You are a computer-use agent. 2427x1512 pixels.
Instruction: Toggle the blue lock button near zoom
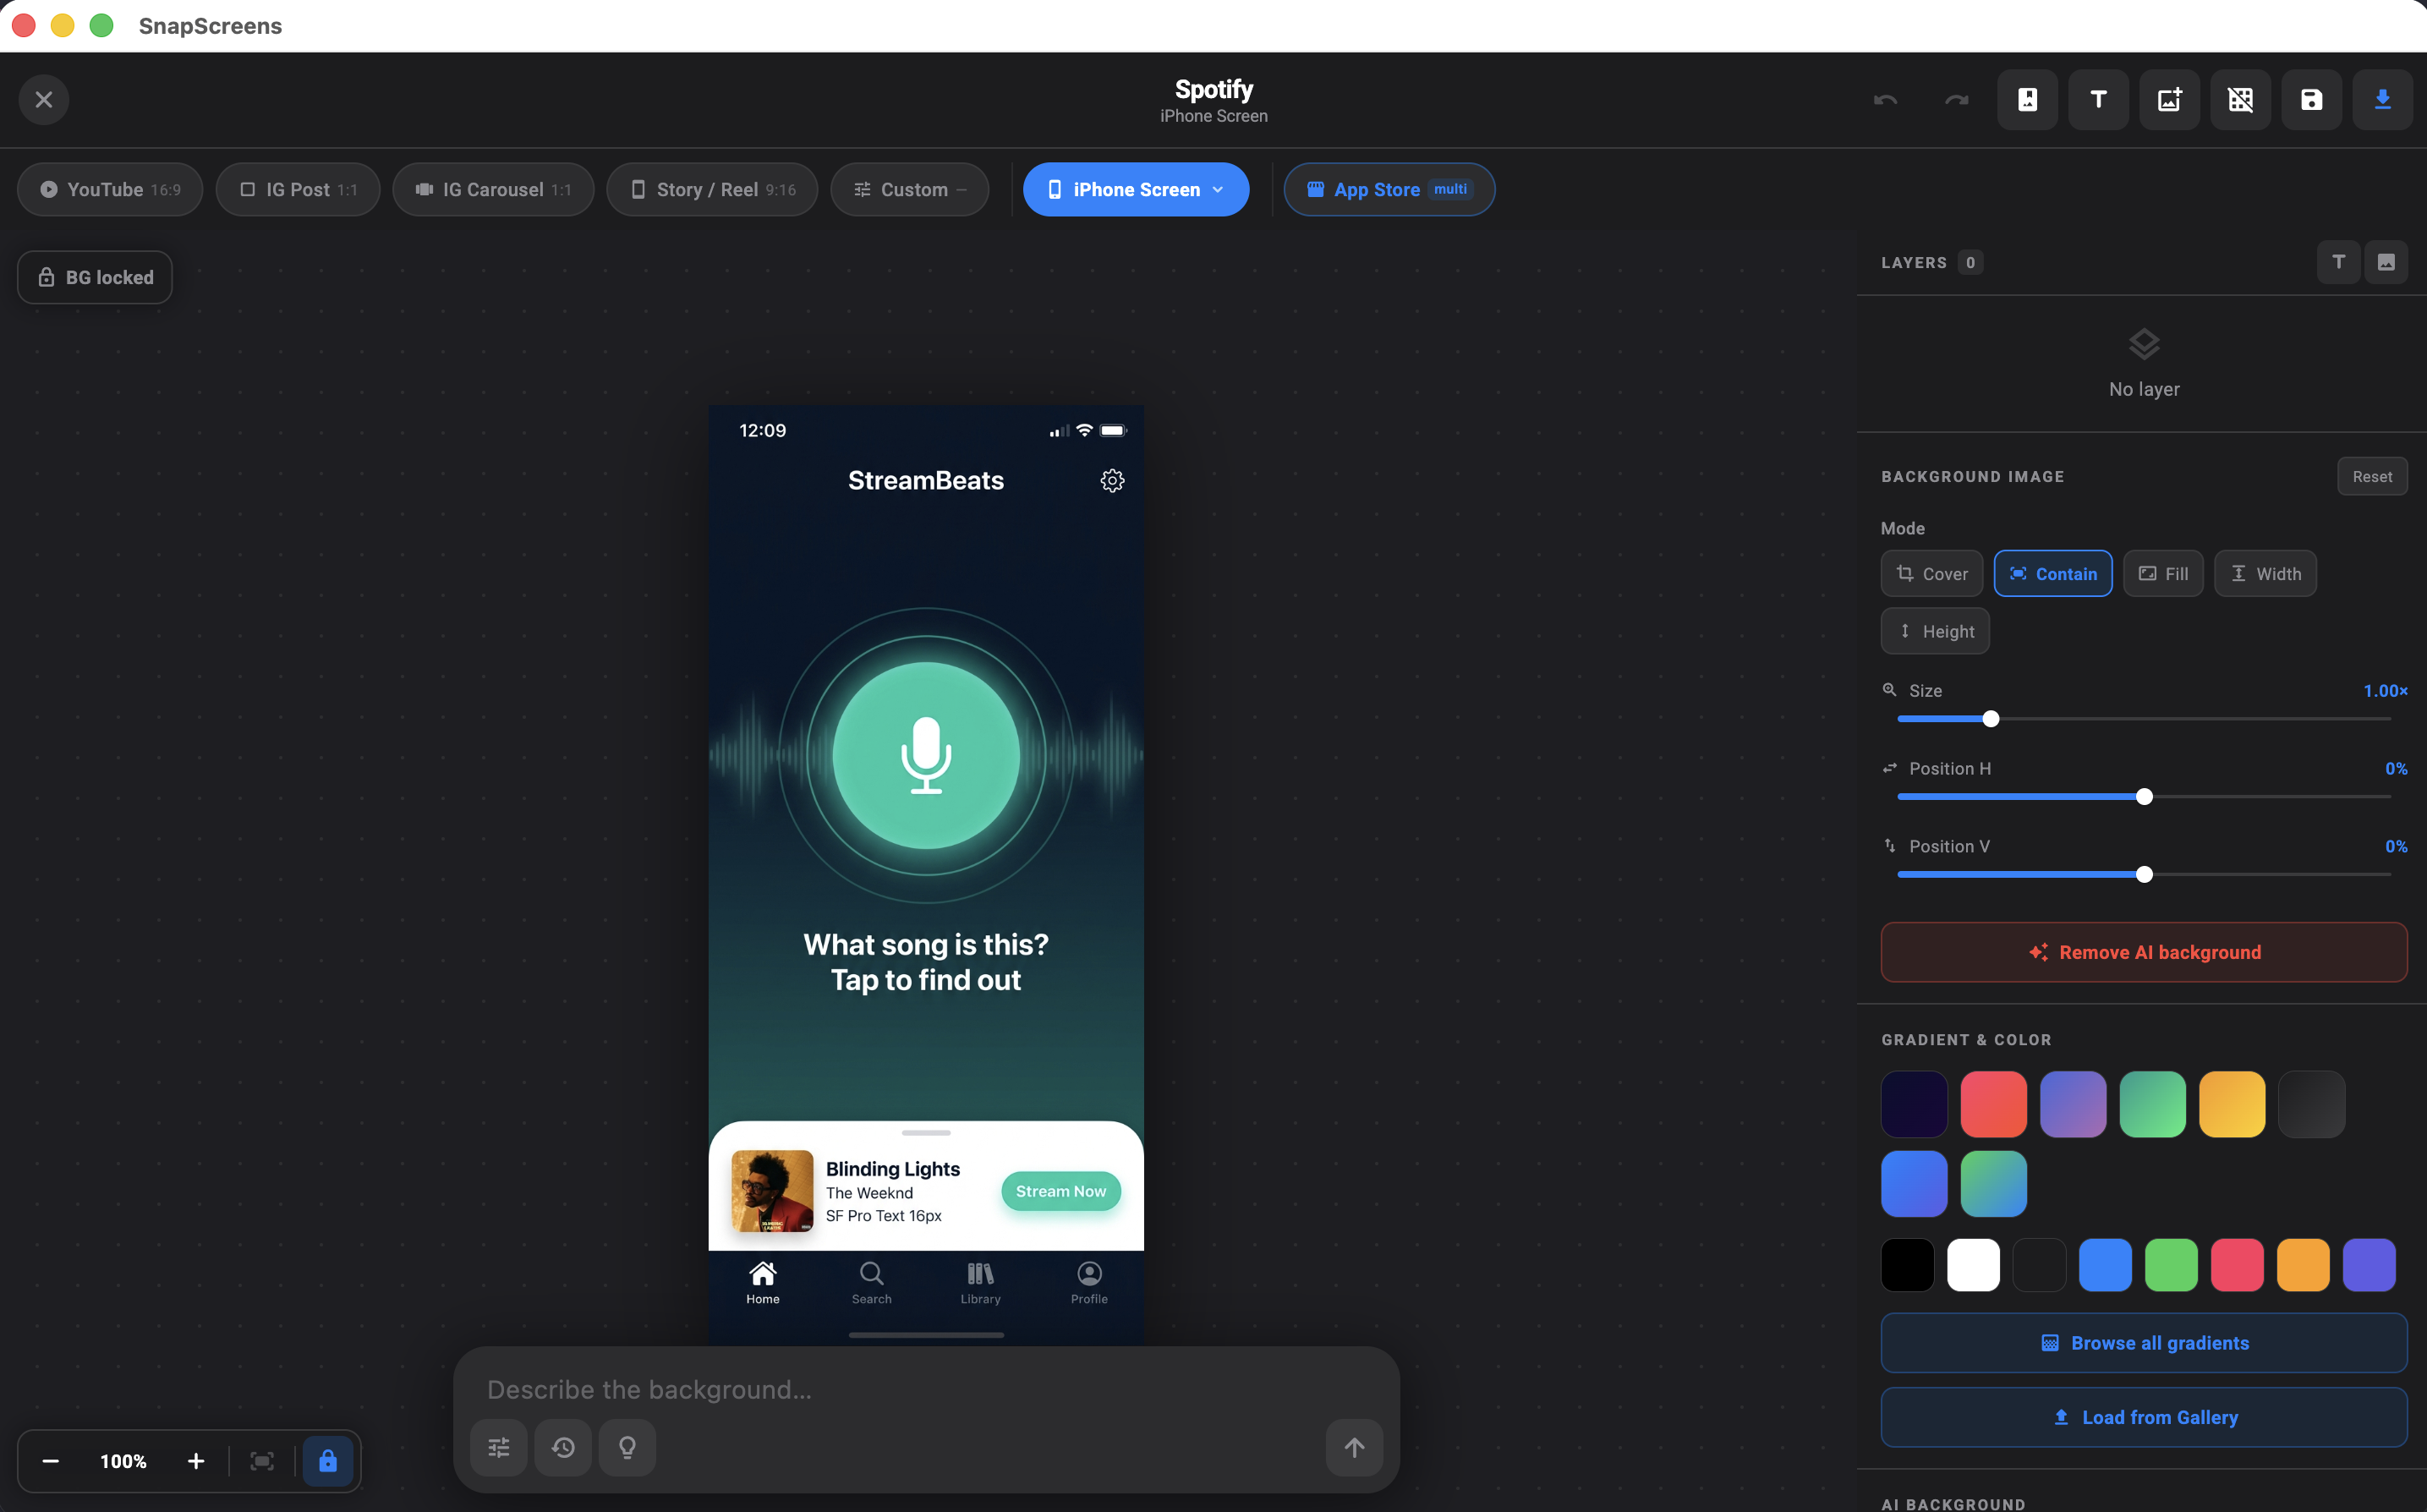pos(328,1461)
